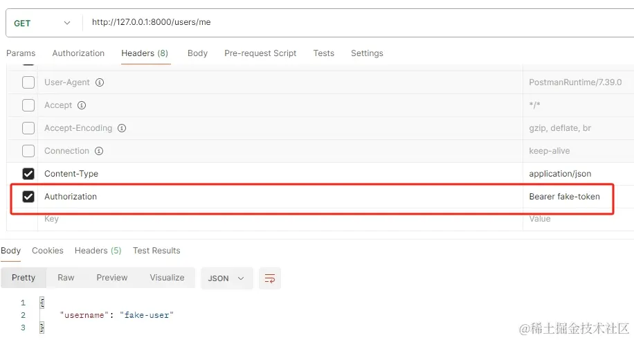Show info for User-Agent header
This screenshot has width=634, height=340.
pyautogui.click(x=100, y=82)
